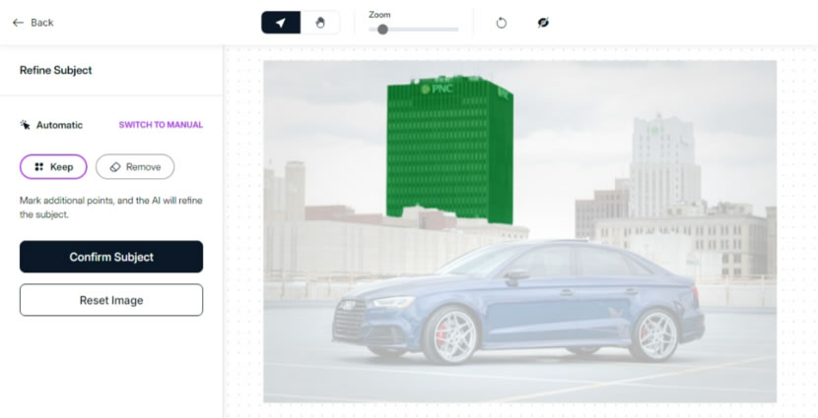Toggle the mask visibility eye icon

tap(543, 23)
